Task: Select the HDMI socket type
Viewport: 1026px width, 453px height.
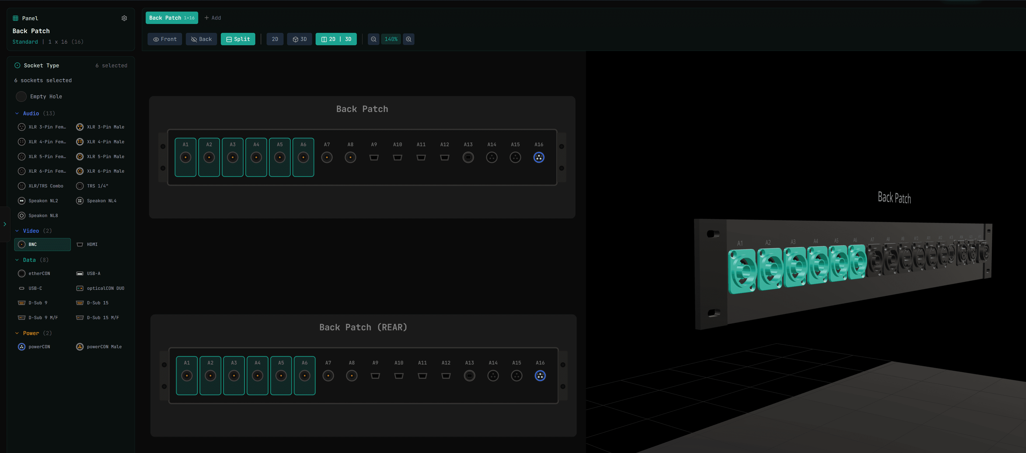Action: (x=101, y=245)
